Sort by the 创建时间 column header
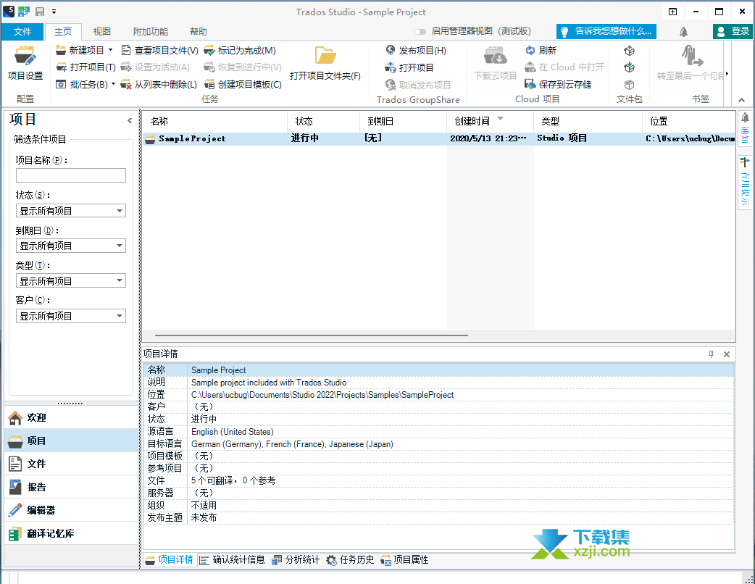The height and width of the screenshot is (584, 755). (x=491, y=121)
